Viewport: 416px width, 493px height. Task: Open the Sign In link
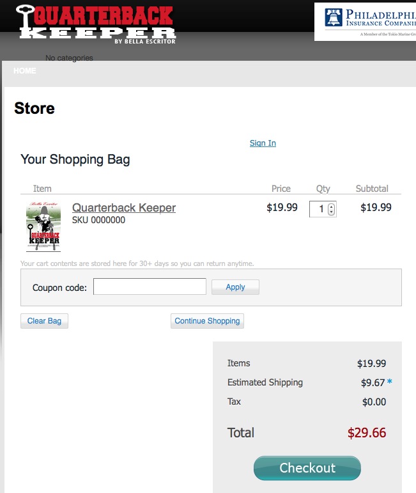(263, 143)
